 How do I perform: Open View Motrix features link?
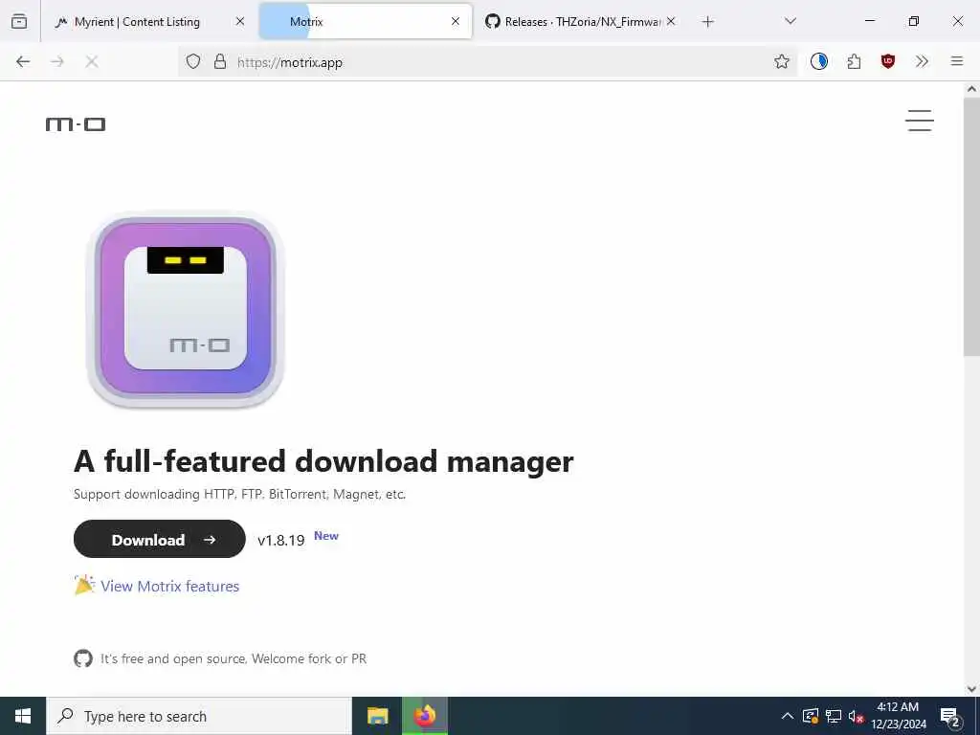coord(170,587)
